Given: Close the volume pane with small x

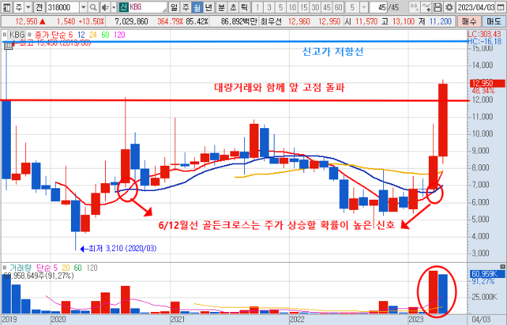Looking at the screenshot, I should click(503, 266).
